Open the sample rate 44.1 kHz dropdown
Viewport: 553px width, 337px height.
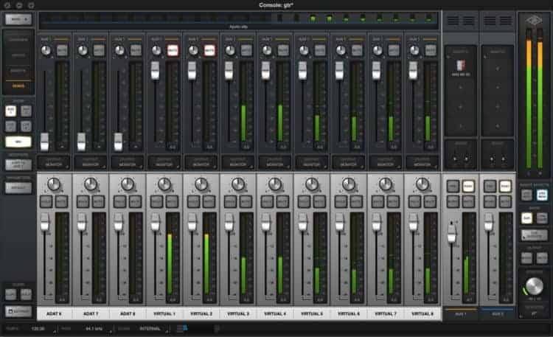(94, 328)
